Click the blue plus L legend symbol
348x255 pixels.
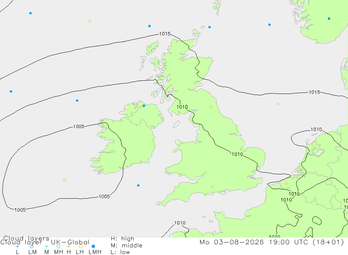pyautogui.click(x=17, y=246)
